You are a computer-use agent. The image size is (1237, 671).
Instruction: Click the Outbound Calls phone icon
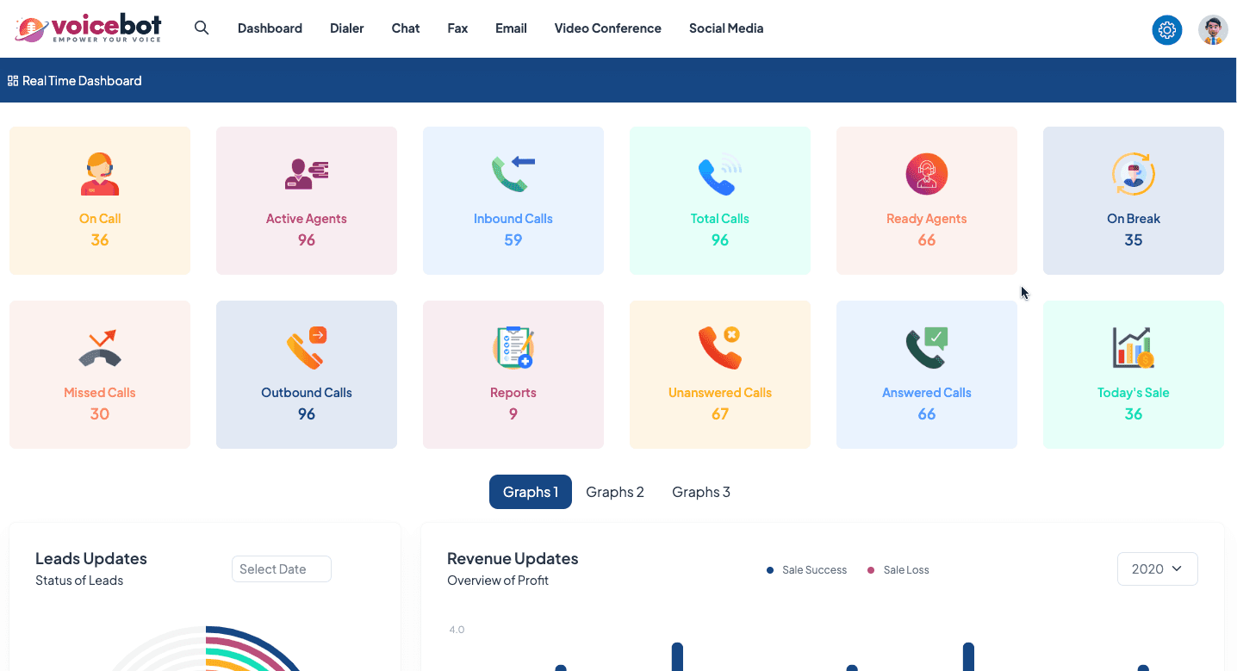point(307,349)
